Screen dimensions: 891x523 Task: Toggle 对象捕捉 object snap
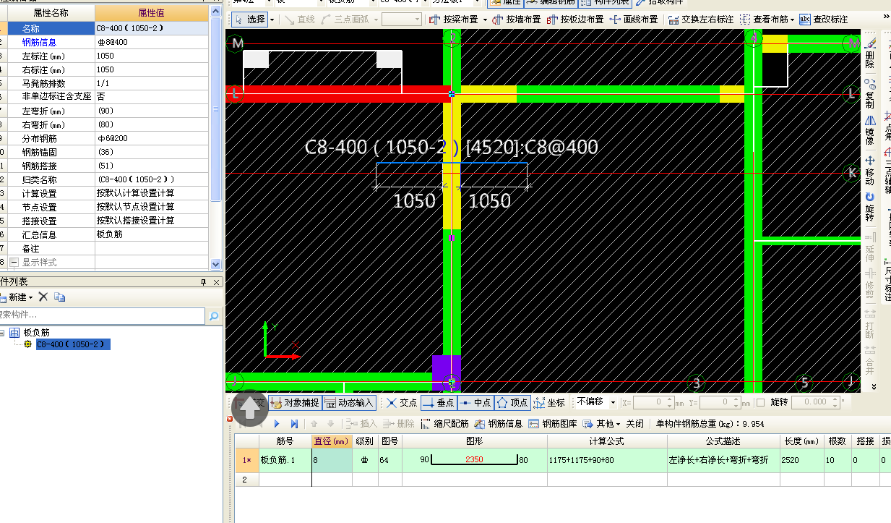[295, 403]
